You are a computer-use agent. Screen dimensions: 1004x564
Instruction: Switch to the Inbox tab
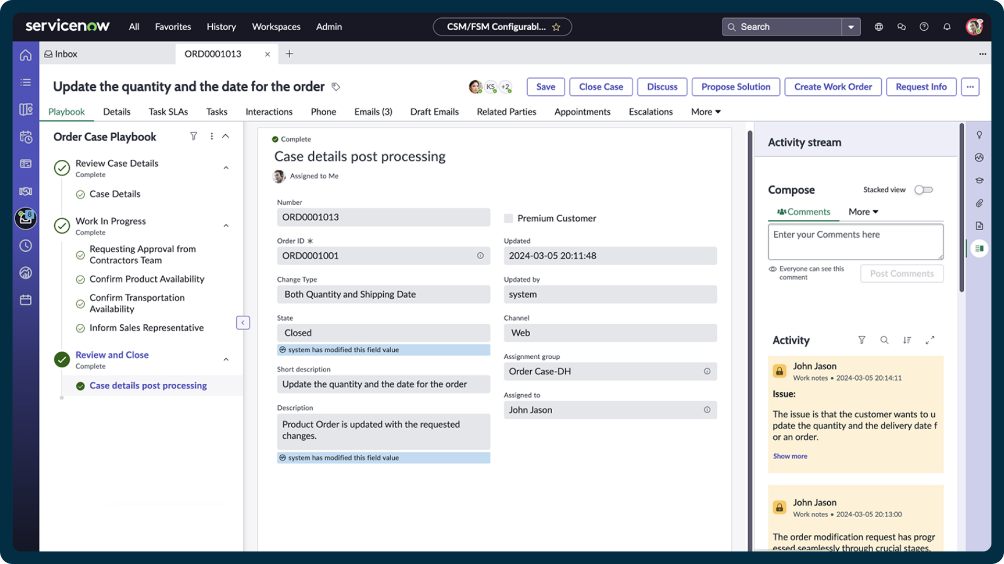click(x=61, y=54)
